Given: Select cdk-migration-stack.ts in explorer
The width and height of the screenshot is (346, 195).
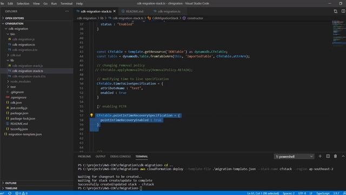Looking at the screenshot, I should click(x=28, y=71).
